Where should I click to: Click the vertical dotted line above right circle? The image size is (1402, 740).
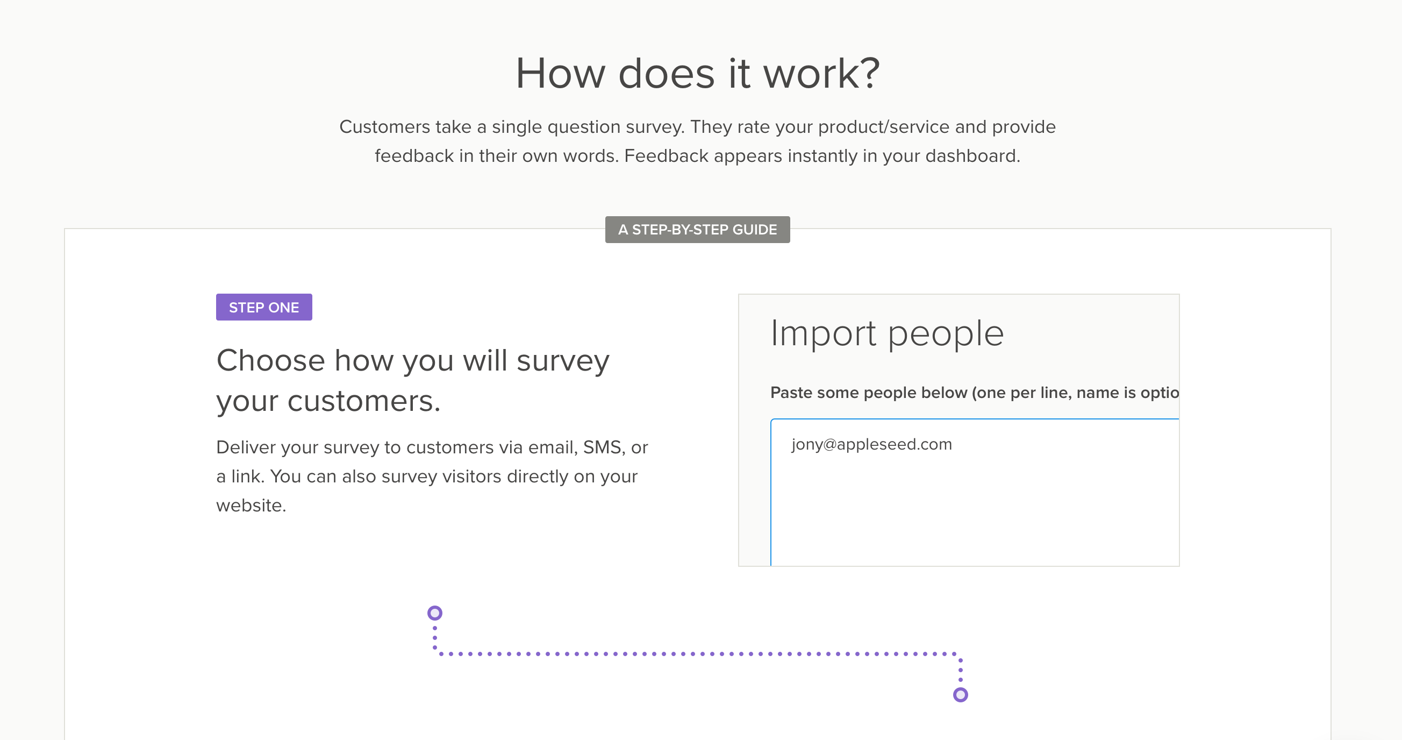(961, 670)
